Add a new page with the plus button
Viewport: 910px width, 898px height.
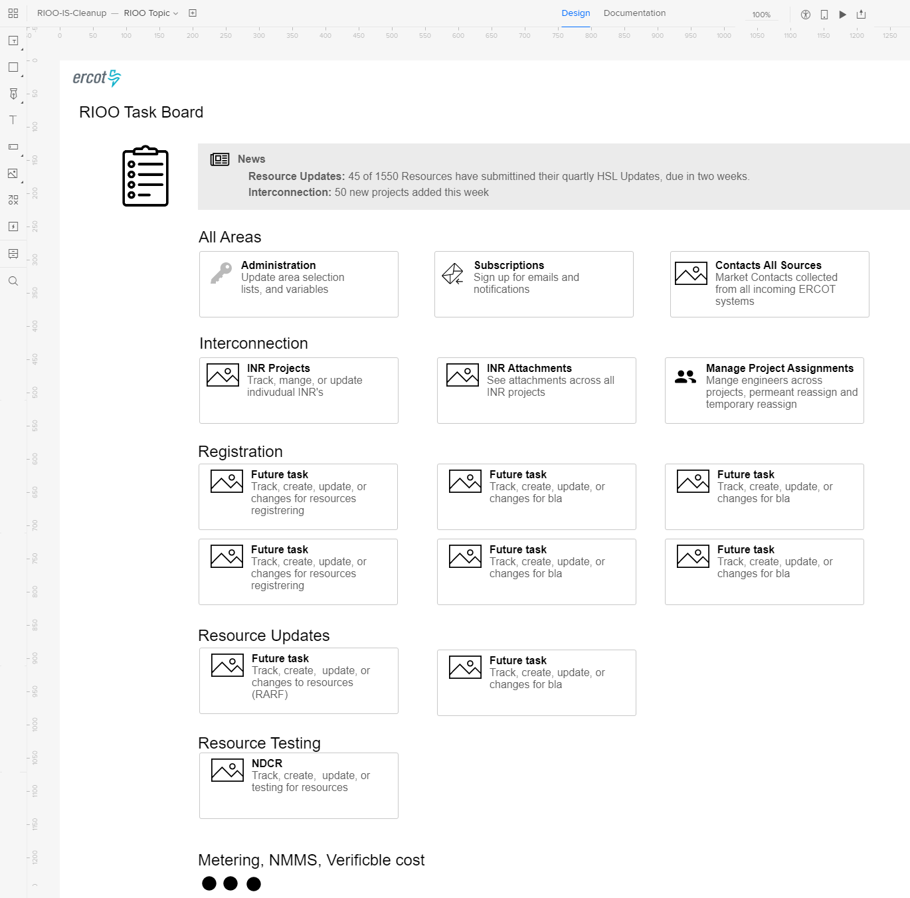[x=192, y=13]
